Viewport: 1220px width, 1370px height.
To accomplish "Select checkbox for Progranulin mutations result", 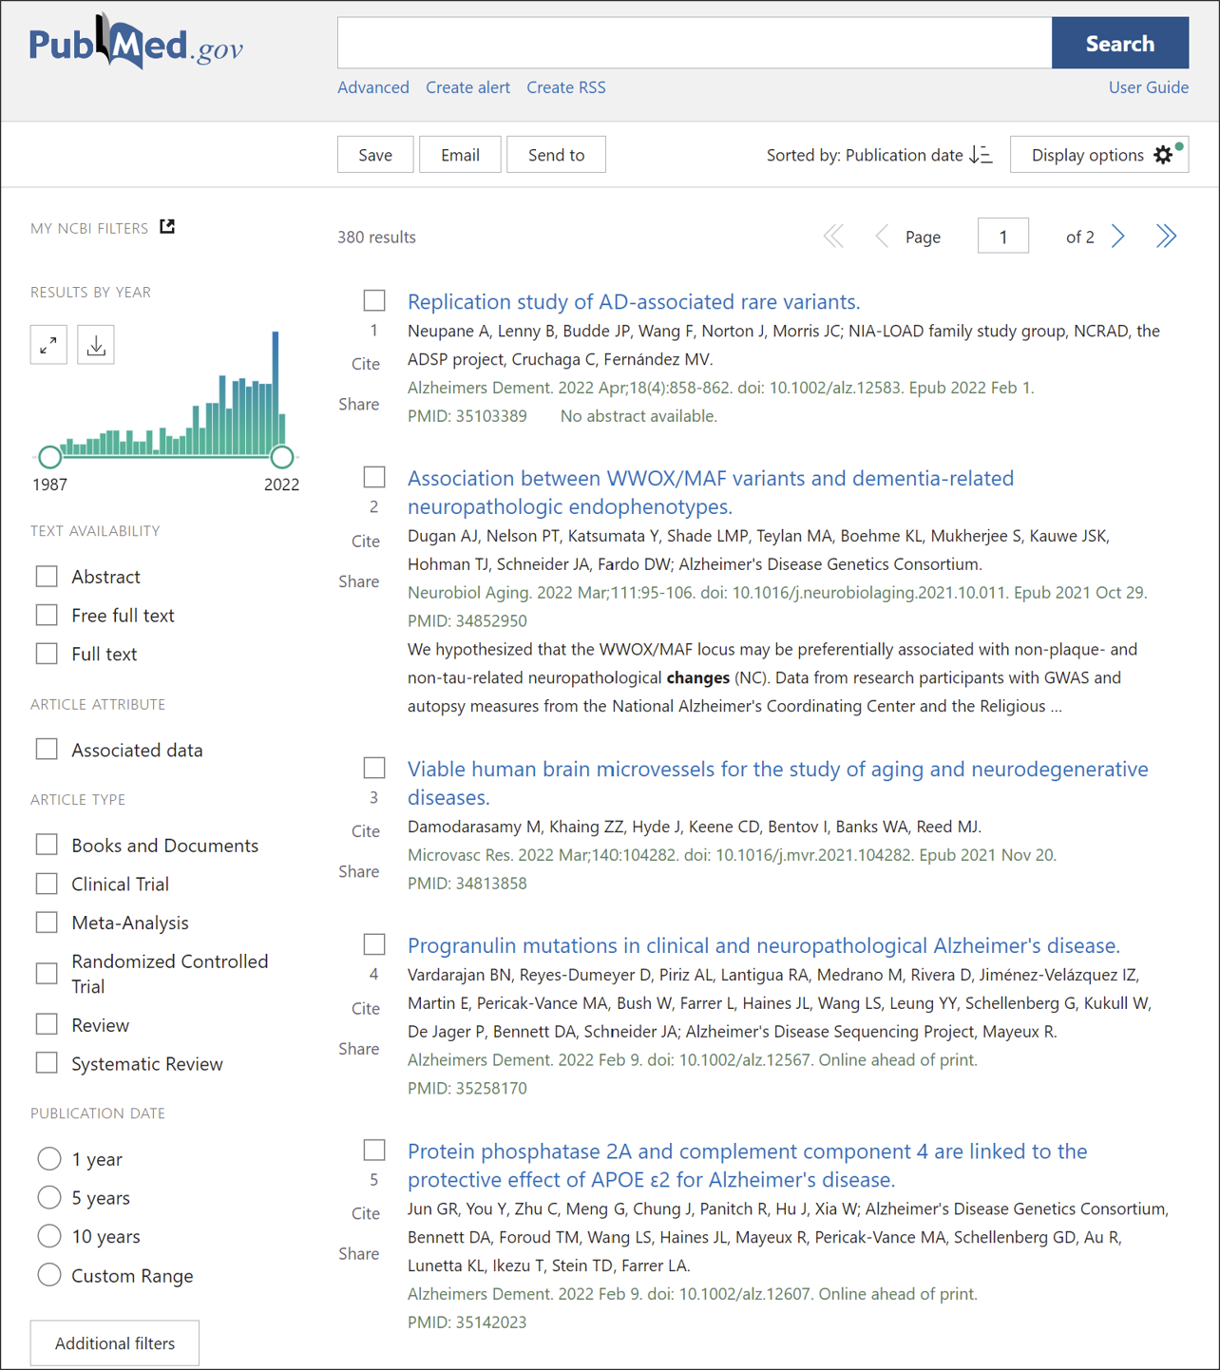I will tap(374, 944).
